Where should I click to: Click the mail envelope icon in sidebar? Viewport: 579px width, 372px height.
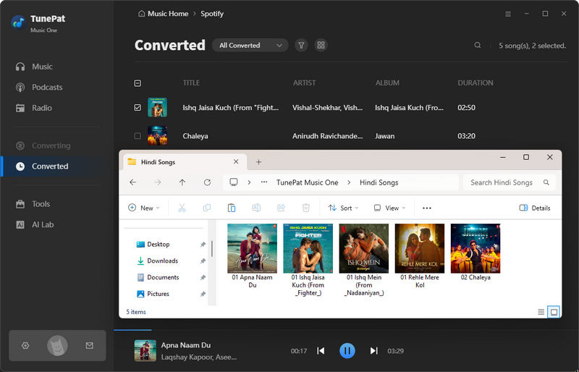click(89, 346)
